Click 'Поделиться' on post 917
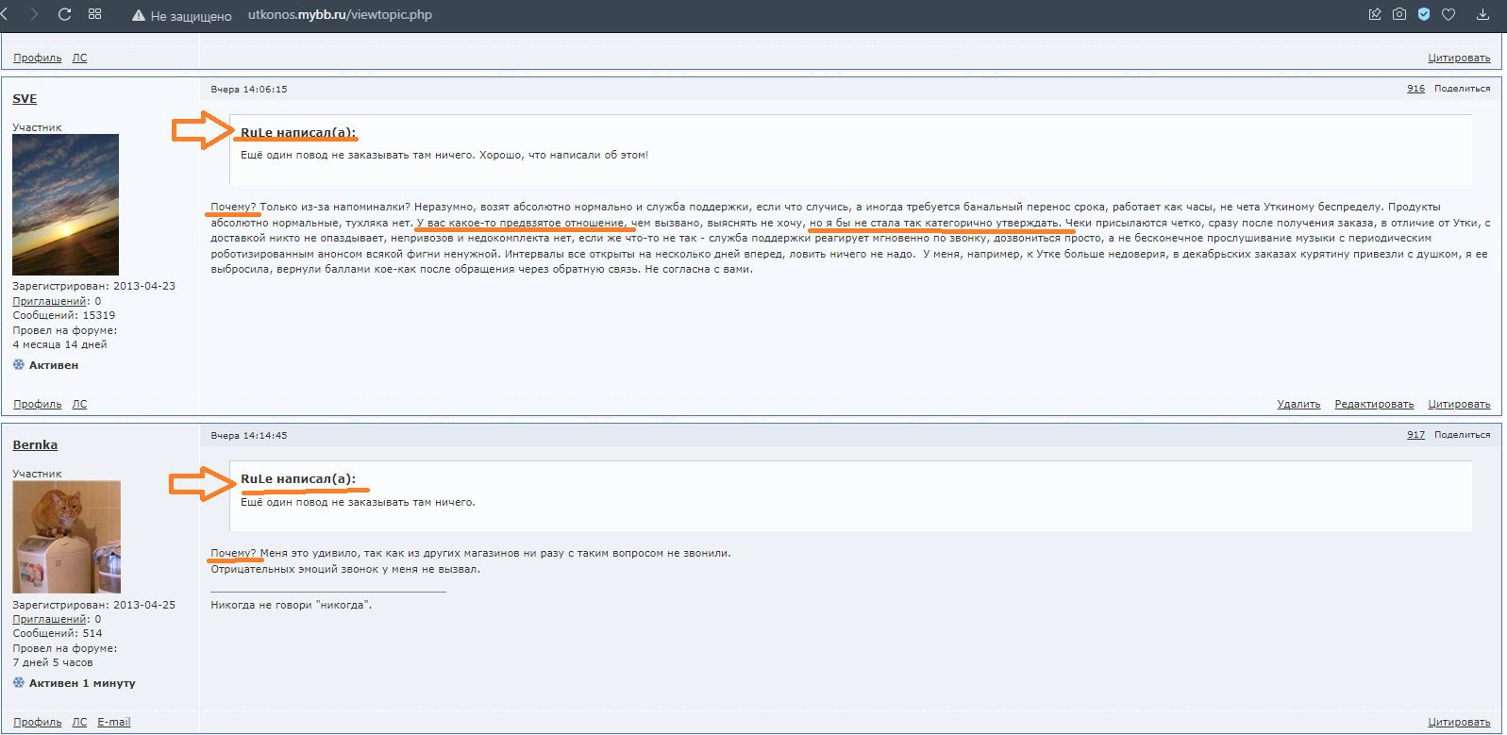1507x735 pixels. pos(1462,435)
